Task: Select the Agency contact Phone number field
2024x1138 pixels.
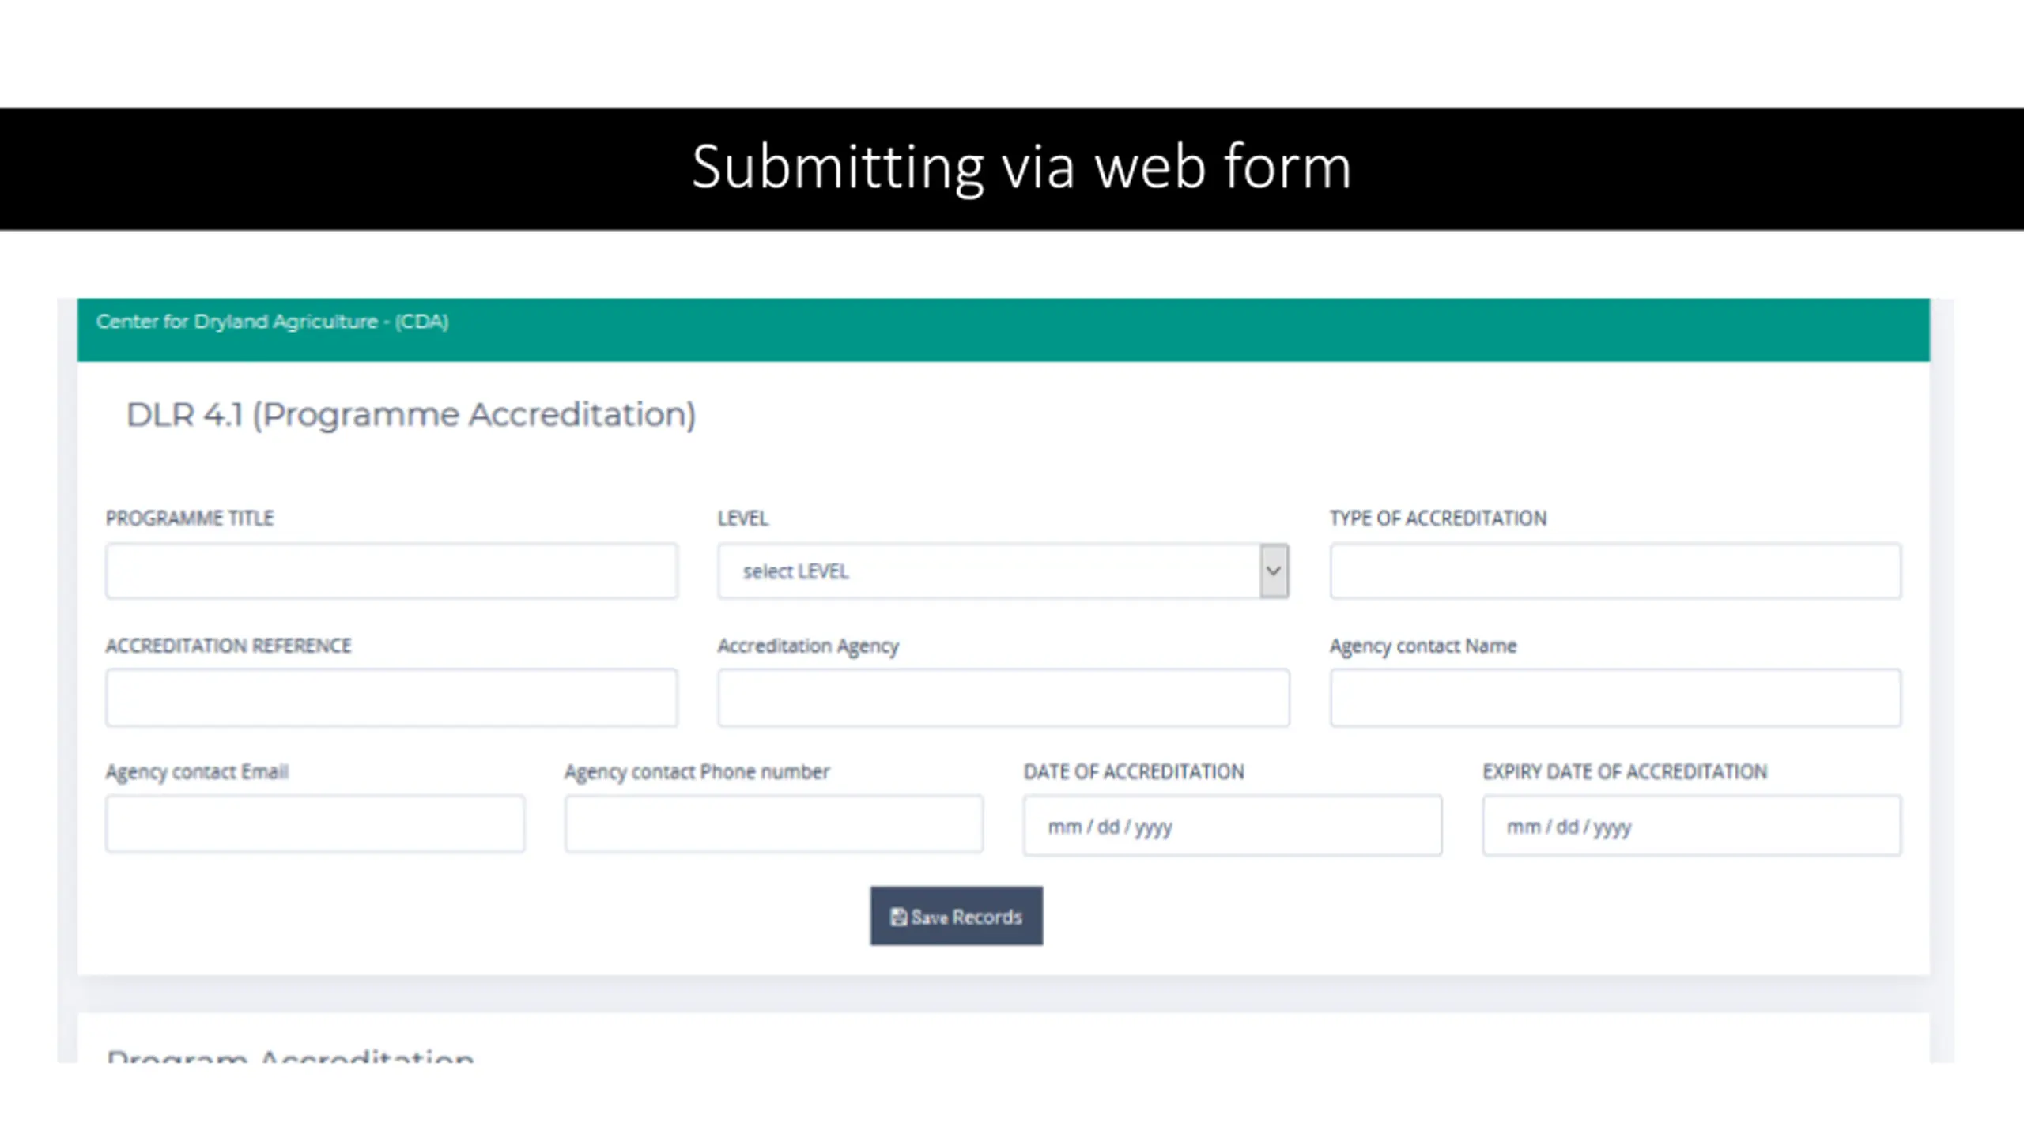Action: pyautogui.click(x=774, y=824)
